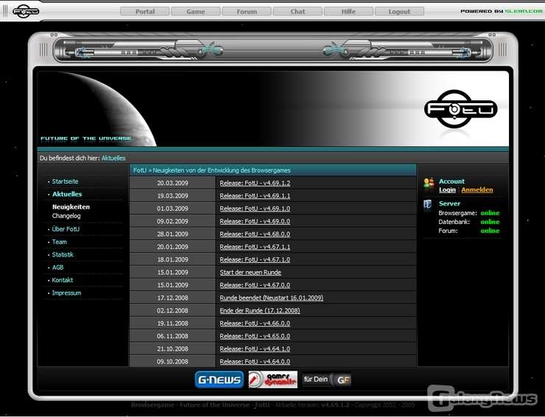Click the Anmelden registration link

tap(477, 190)
